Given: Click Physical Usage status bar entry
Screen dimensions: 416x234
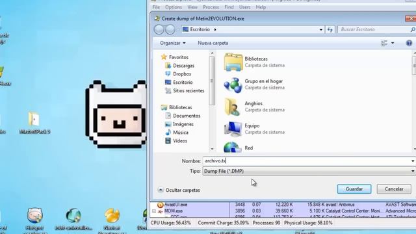Looking at the screenshot, I should [x=308, y=223].
